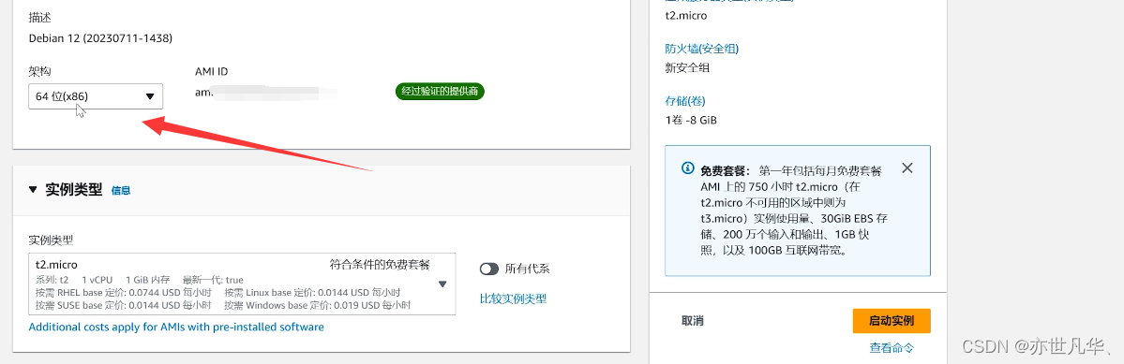
Task: Click the orange 启动实例 button
Action: click(x=891, y=321)
